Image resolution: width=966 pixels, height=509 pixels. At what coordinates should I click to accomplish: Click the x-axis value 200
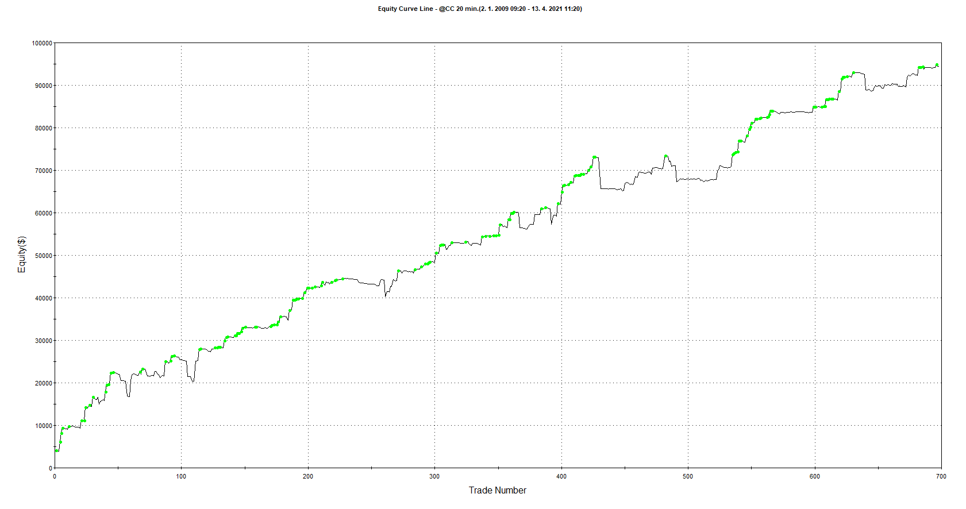(x=308, y=476)
